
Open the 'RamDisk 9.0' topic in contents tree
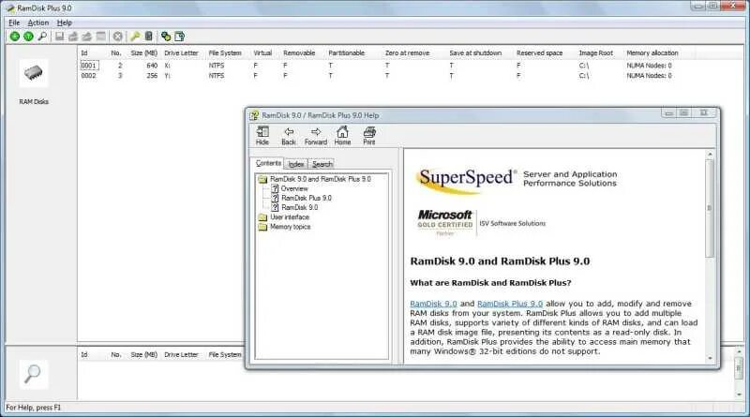(x=299, y=207)
